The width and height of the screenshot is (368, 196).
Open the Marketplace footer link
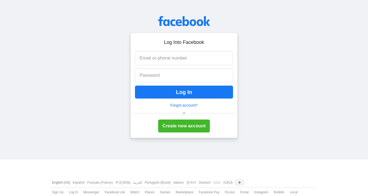click(x=184, y=192)
